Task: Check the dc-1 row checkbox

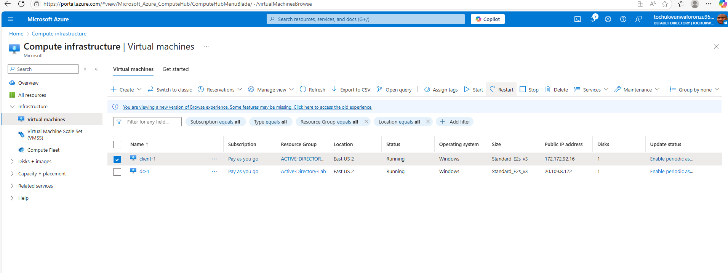Action: tap(117, 172)
